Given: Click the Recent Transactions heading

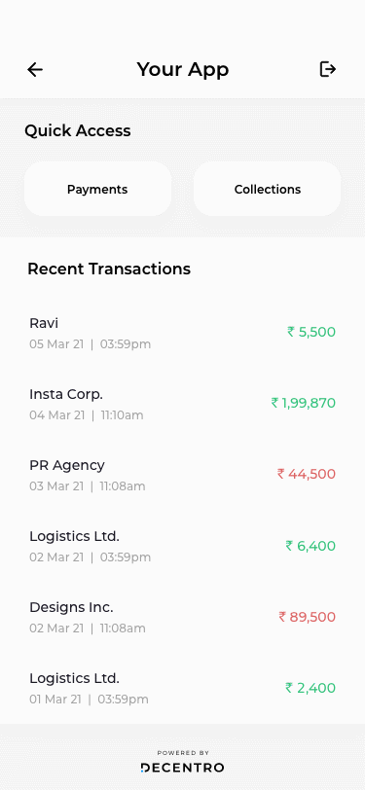Looking at the screenshot, I should (x=109, y=269).
